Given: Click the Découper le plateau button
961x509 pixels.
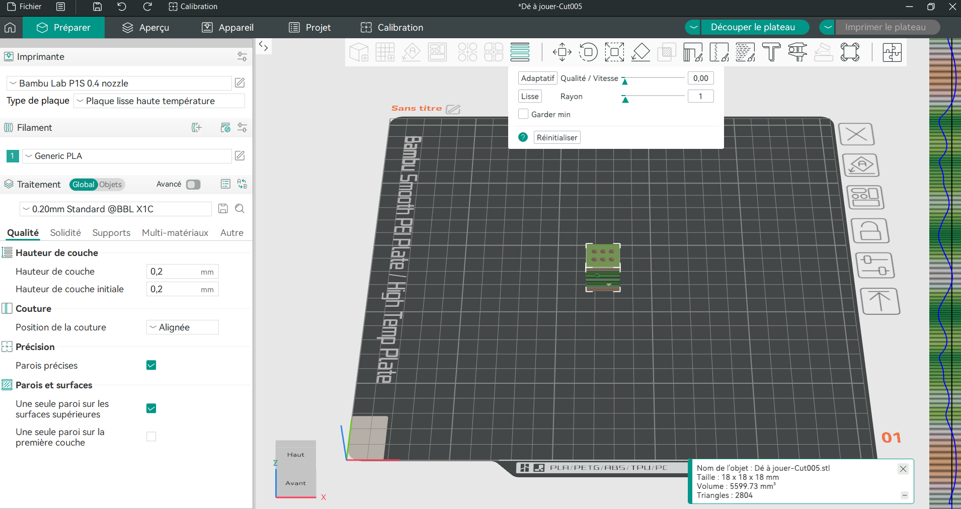Looking at the screenshot, I should (x=753, y=27).
